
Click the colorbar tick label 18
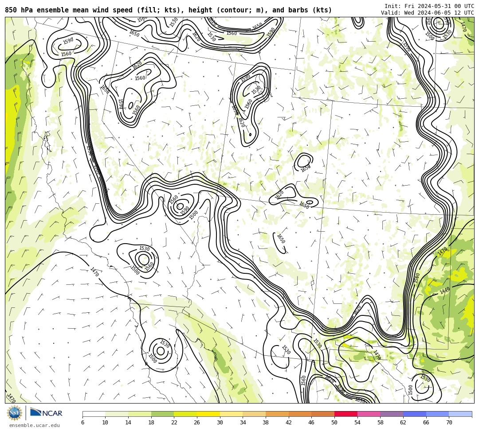(151, 423)
